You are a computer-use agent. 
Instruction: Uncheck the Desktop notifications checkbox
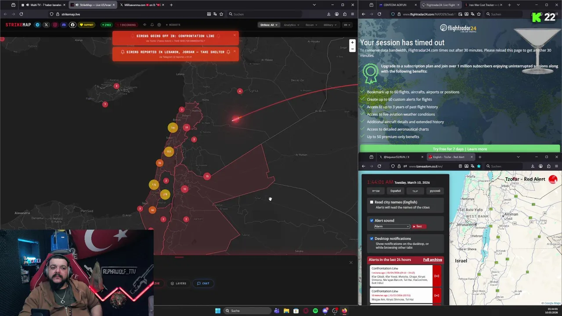[371, 238]
